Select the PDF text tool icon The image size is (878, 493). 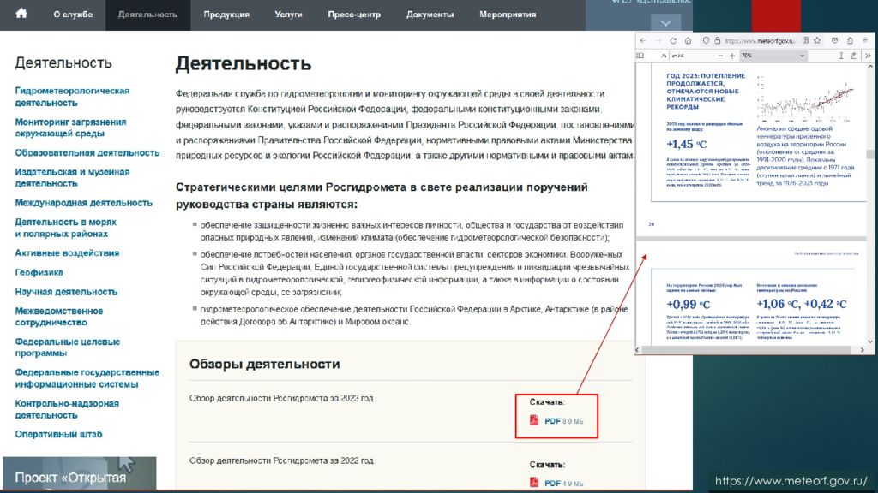point(841,56)
